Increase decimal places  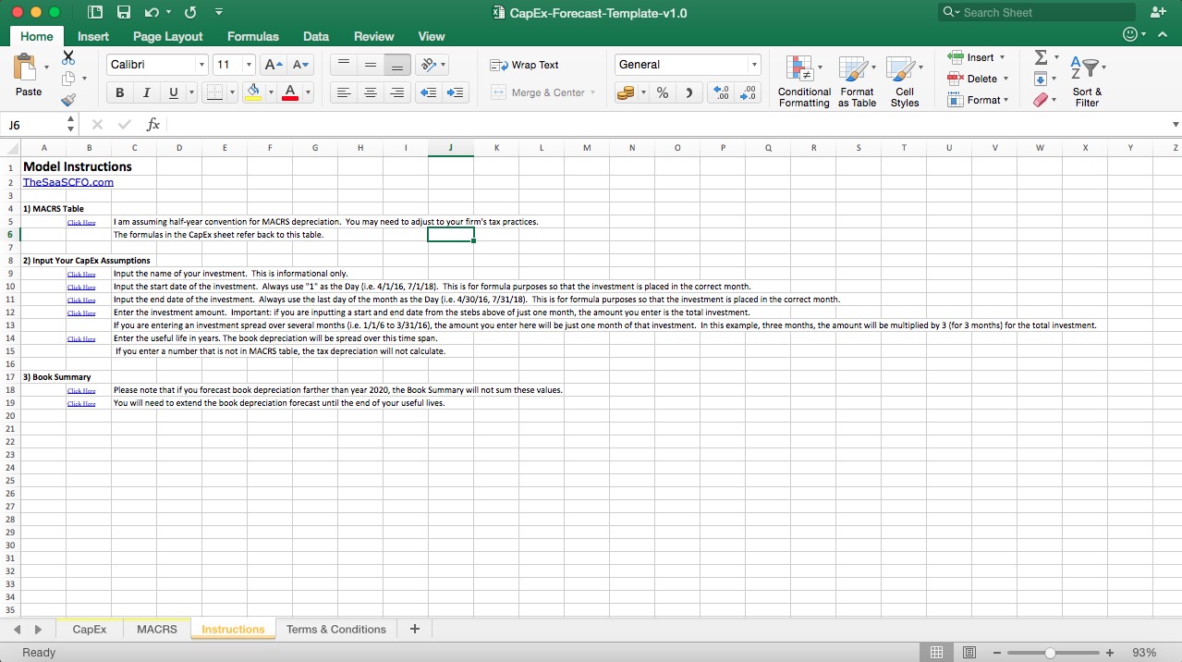coord(722,92)
